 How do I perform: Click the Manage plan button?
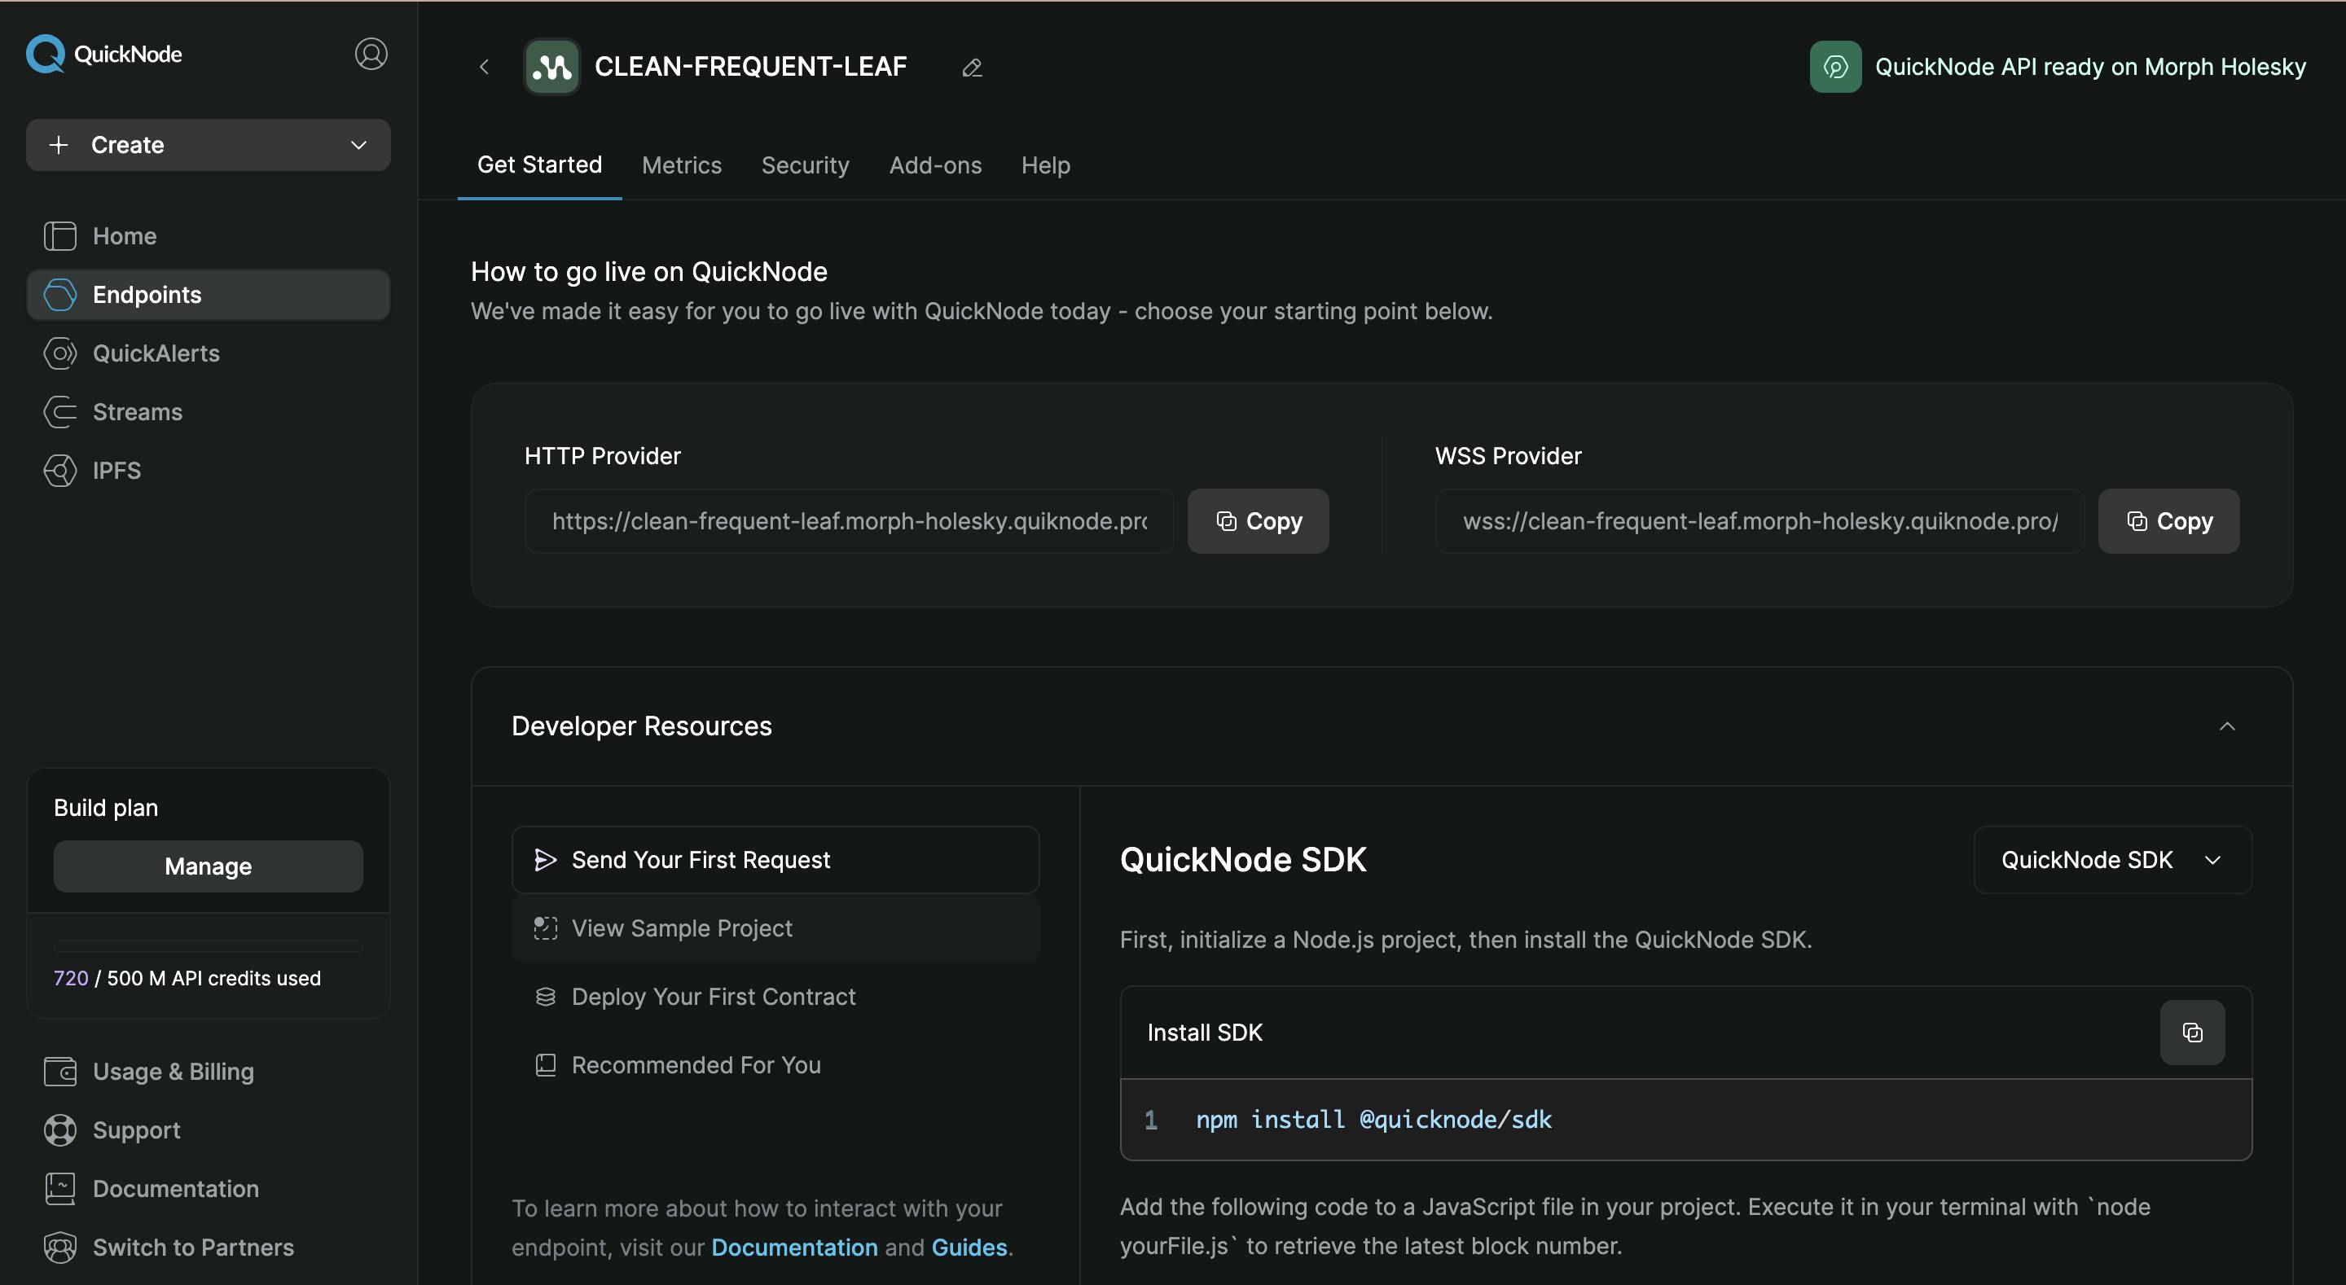[208, 866]
